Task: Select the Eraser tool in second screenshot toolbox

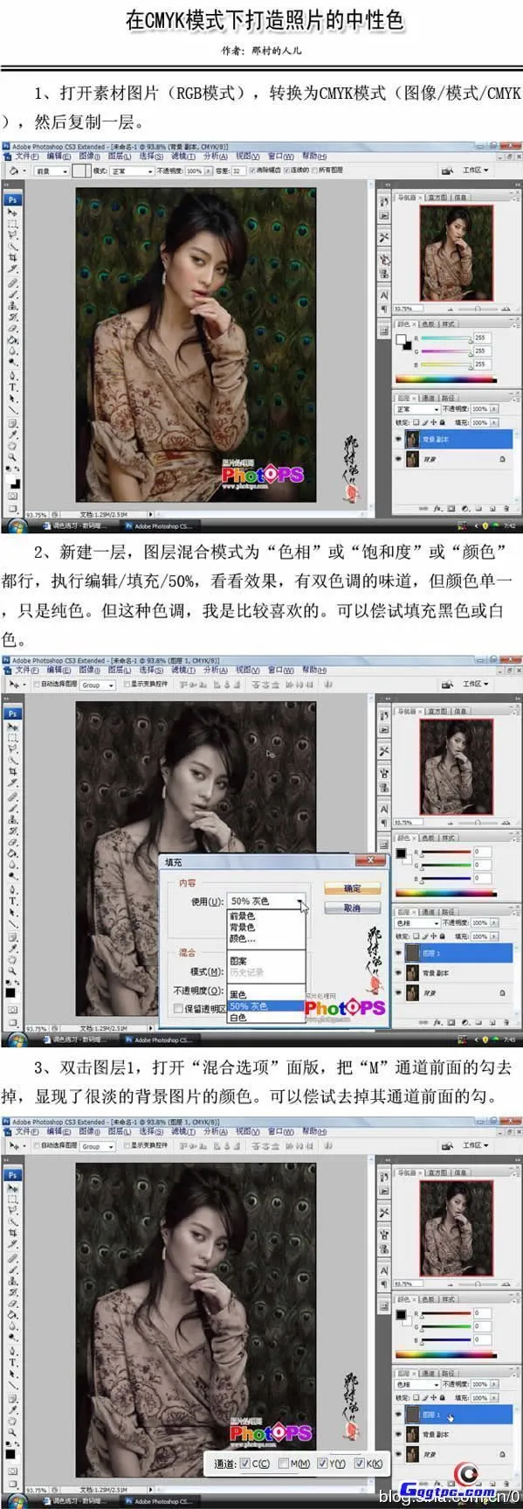Action: click(x=12, y=842)
